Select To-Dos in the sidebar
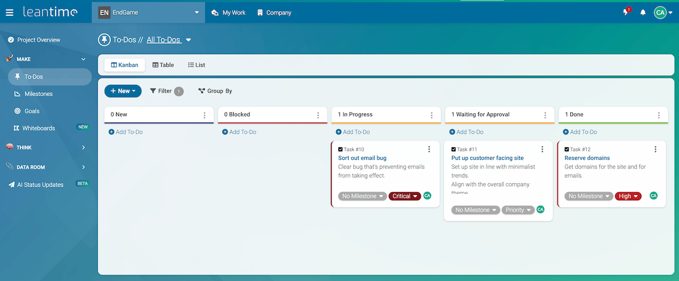679x281 pixels. pos(49,77)
